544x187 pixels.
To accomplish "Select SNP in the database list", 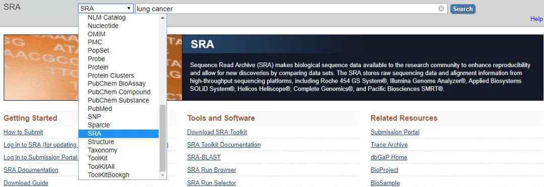I will coord(119,117).
